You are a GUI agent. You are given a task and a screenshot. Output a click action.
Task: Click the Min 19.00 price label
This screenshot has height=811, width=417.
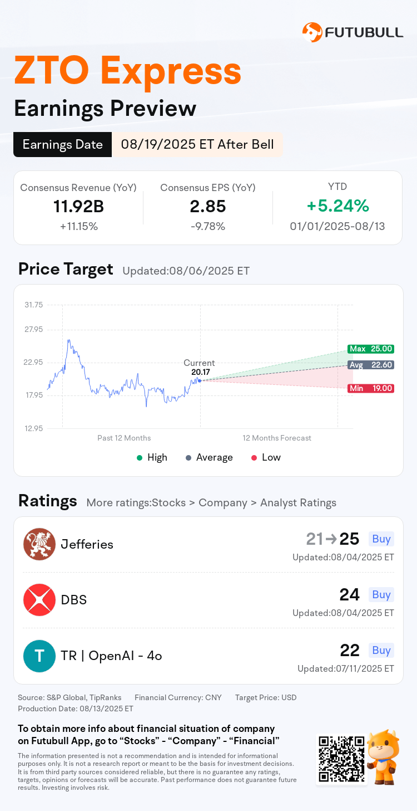[x=371, y=388]
